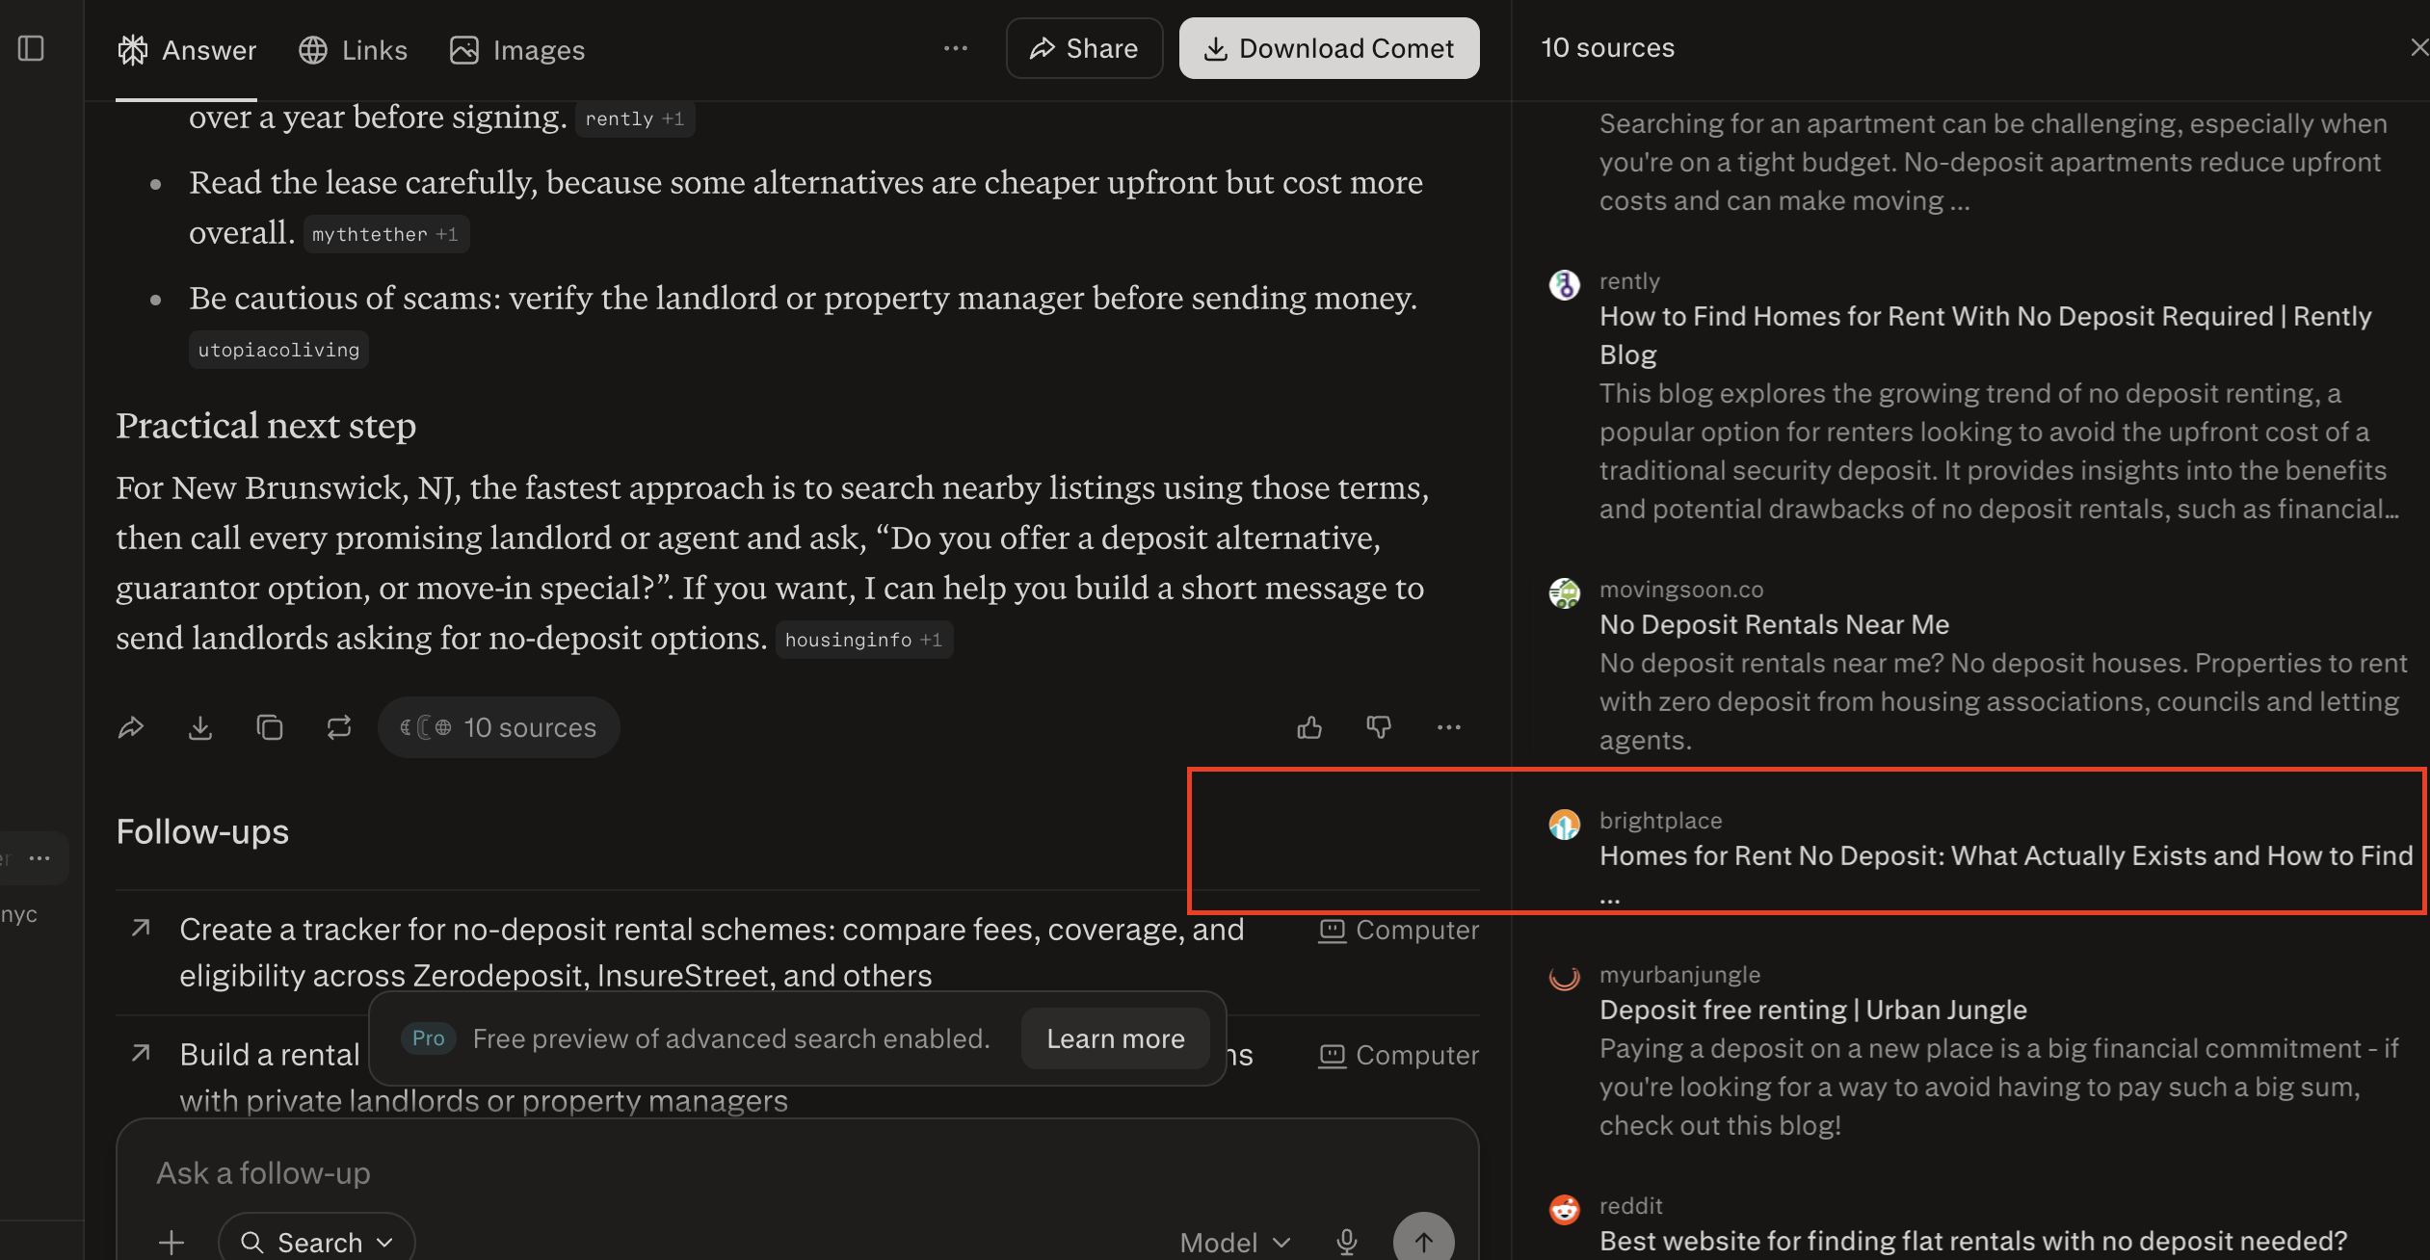Click the thumbs up icon
Image resolution: width=2430 pixels, height=1260 pixels.
pyautogui.click(x=1309, y=727)
